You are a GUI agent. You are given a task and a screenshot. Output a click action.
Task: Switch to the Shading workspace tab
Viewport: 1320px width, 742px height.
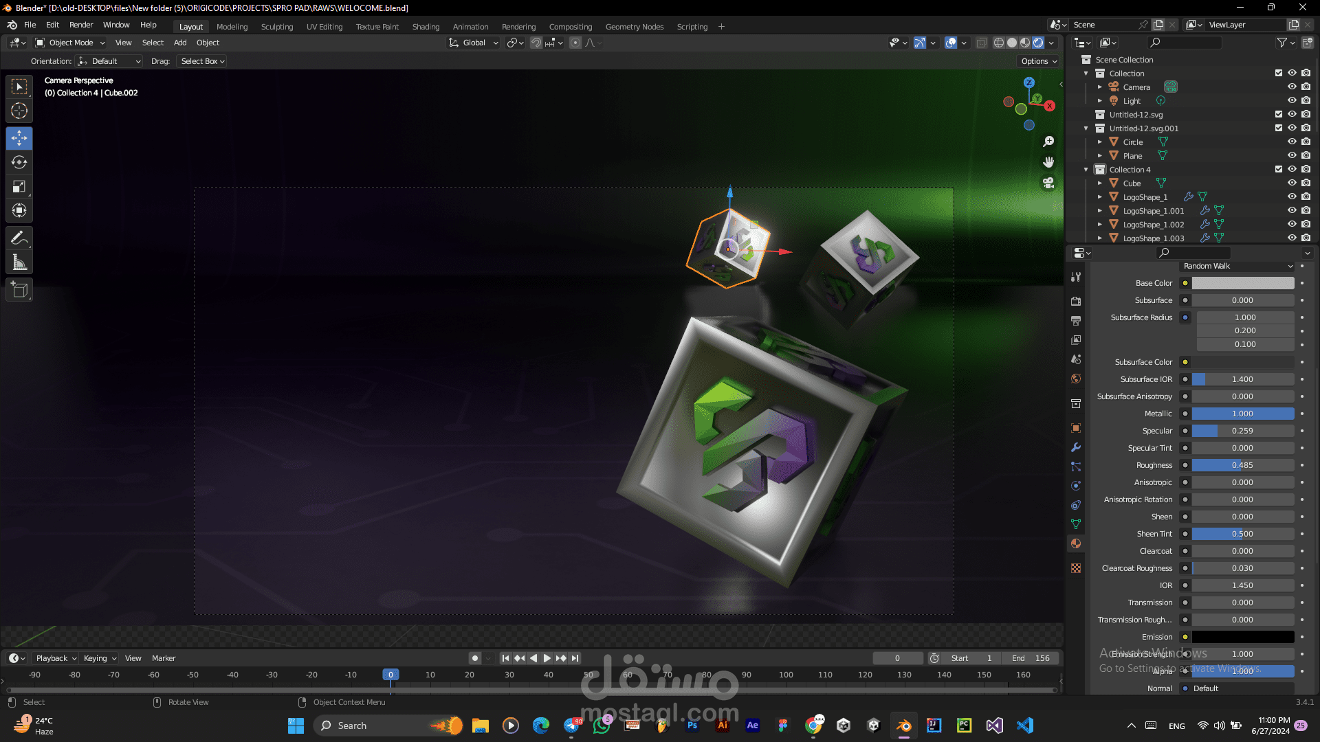(426, 27)
